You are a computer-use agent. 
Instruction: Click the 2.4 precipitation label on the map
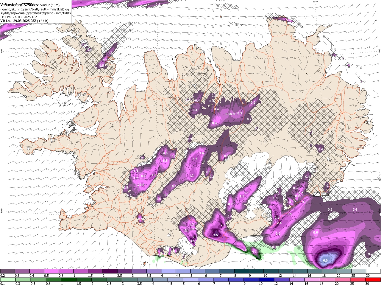point(279,223)
